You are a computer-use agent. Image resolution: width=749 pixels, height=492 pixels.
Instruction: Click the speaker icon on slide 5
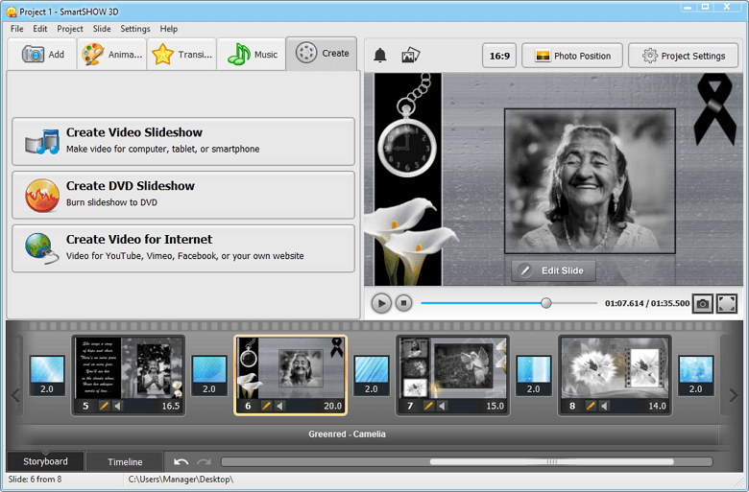pyautogui.click(x=117, y=406)
